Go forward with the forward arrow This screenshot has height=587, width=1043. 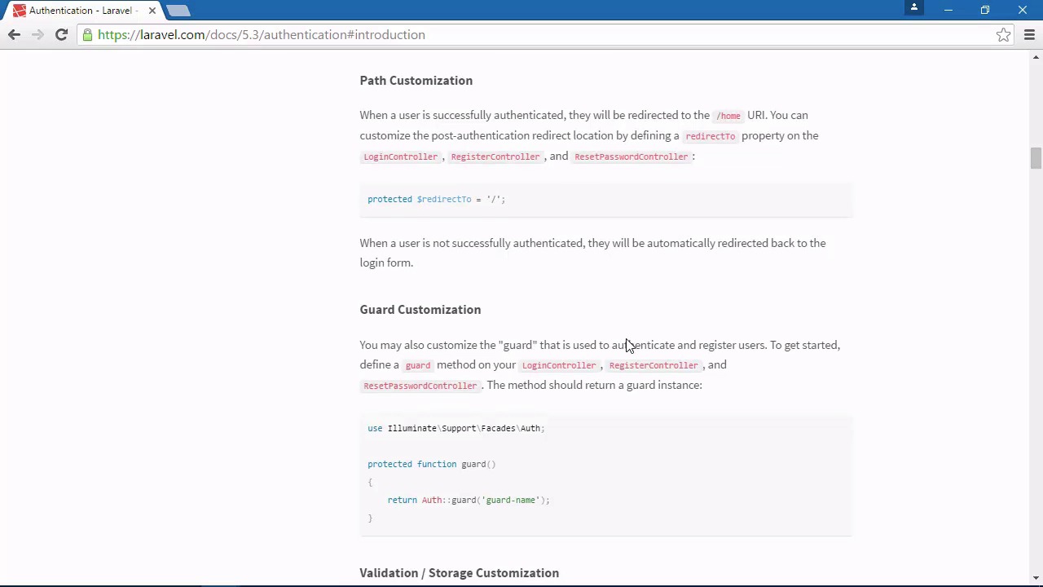pos(37,34)
